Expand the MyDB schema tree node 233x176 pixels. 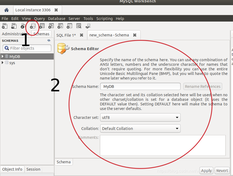(2, 56)
